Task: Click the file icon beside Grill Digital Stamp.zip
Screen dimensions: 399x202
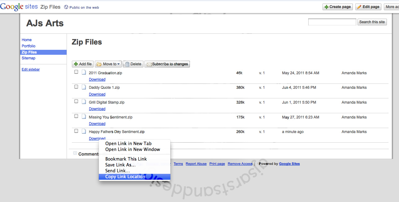Action: [x=84, y=102]
